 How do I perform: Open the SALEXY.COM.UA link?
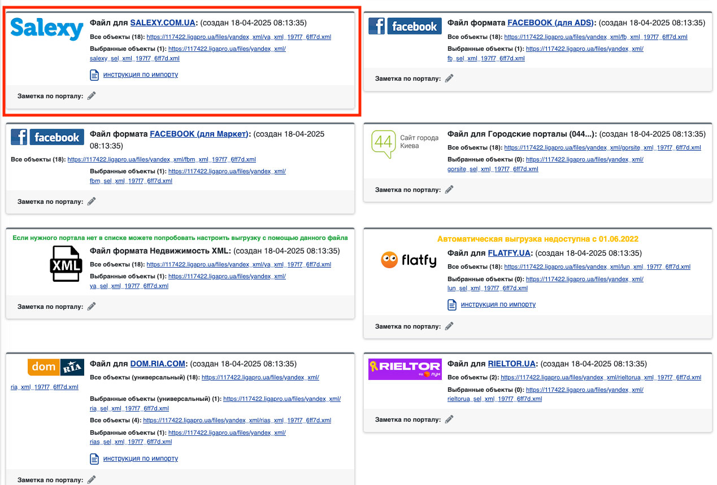point(163,23)
